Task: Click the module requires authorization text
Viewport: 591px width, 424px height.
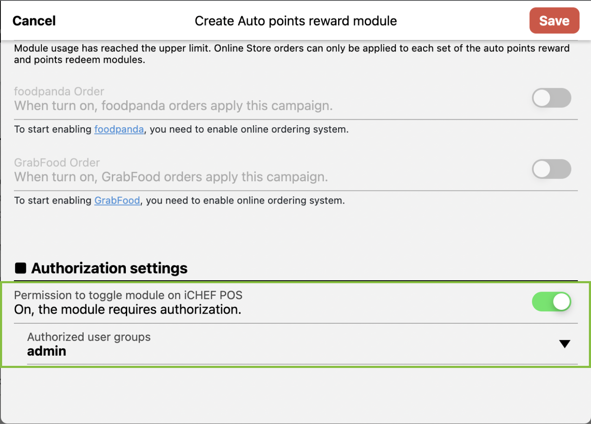Action: click(x=127, y=310)
